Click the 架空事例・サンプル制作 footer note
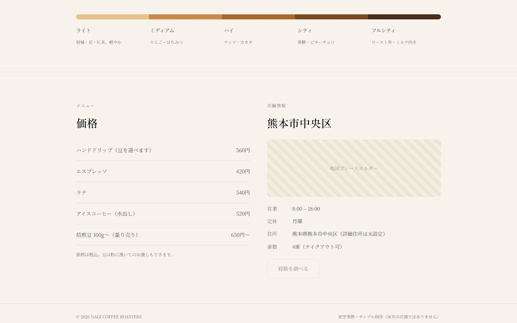This screenshot has height=323, width=517. [x=389, y=317]
